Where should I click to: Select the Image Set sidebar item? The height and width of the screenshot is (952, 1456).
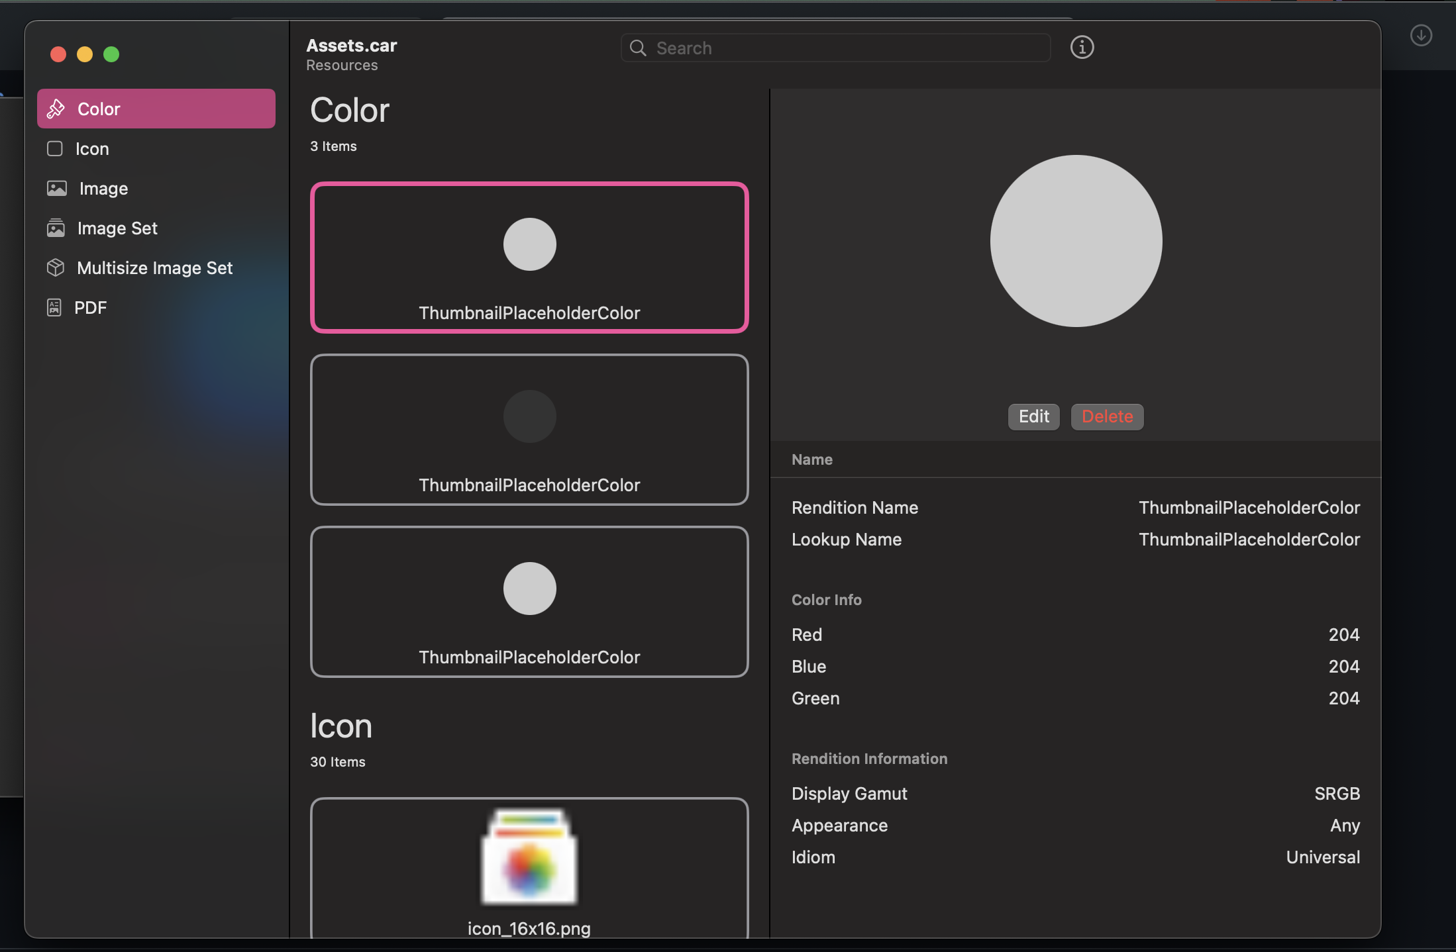[x=156, y=228]
